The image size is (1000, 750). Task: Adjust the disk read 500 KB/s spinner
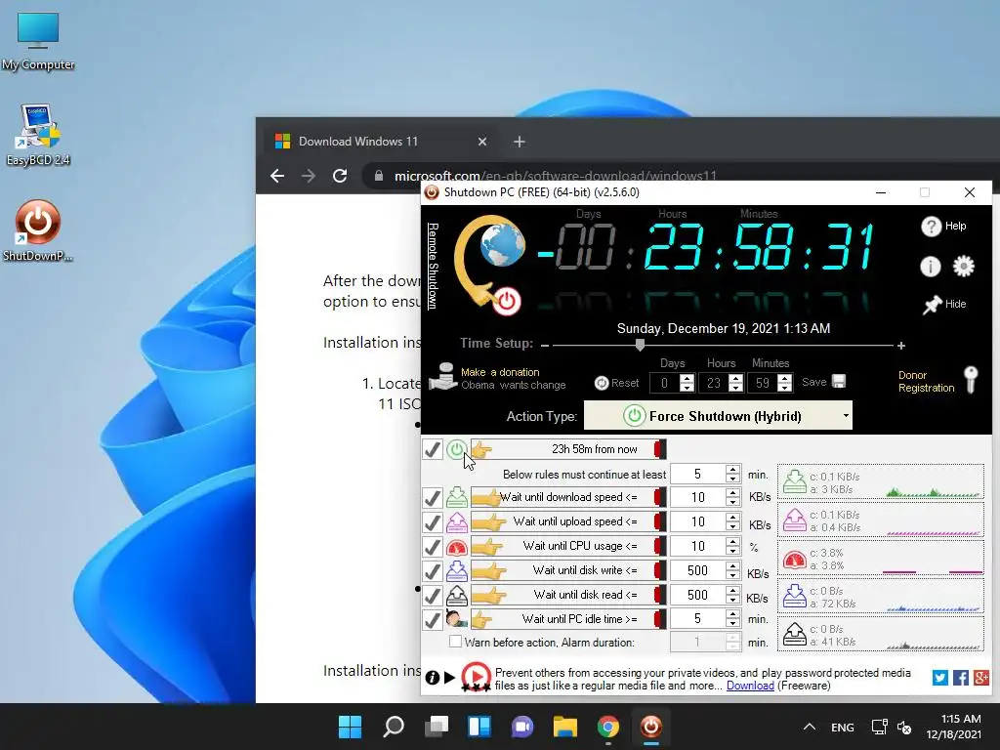point(732,595)
